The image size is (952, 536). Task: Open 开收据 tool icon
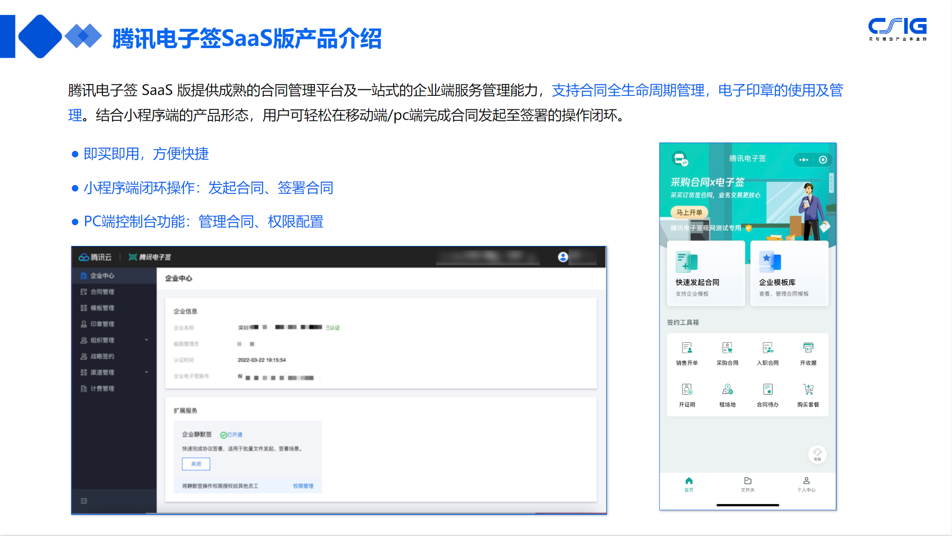(808, 348)
